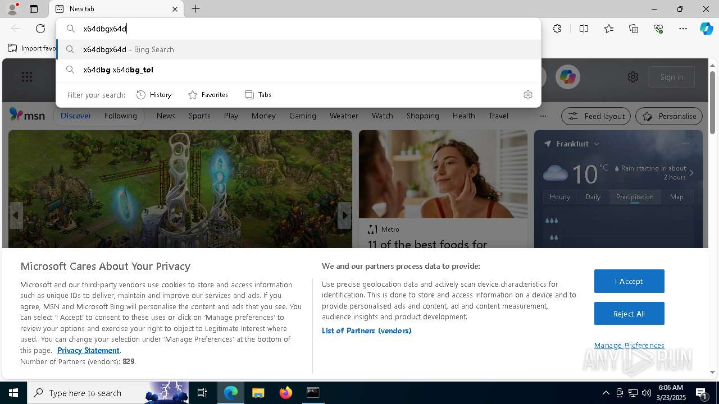Open weather card more options ellipsis
The width and height of the screenshot is (719, 404).
[x=685, y=144]
